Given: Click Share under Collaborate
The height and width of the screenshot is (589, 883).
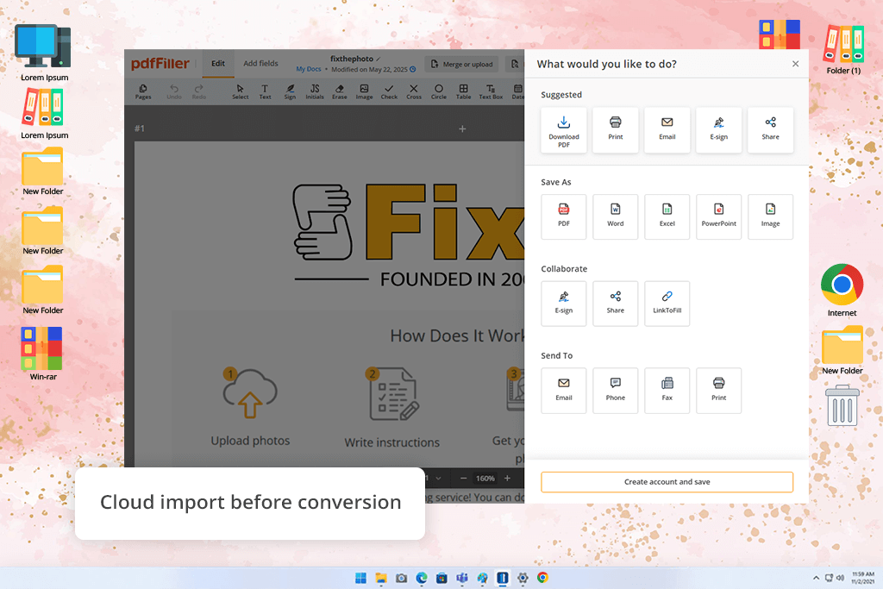Looking at the screenshot, I should [616, 304].
